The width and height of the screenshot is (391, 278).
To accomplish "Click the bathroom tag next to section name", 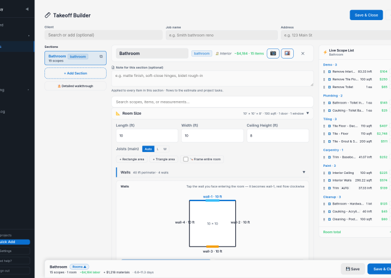I will coord(202,53).
